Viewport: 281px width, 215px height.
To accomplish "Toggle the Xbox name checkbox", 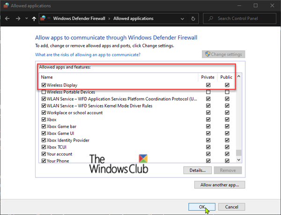I will pyautogui.click(x=44, y=119).
